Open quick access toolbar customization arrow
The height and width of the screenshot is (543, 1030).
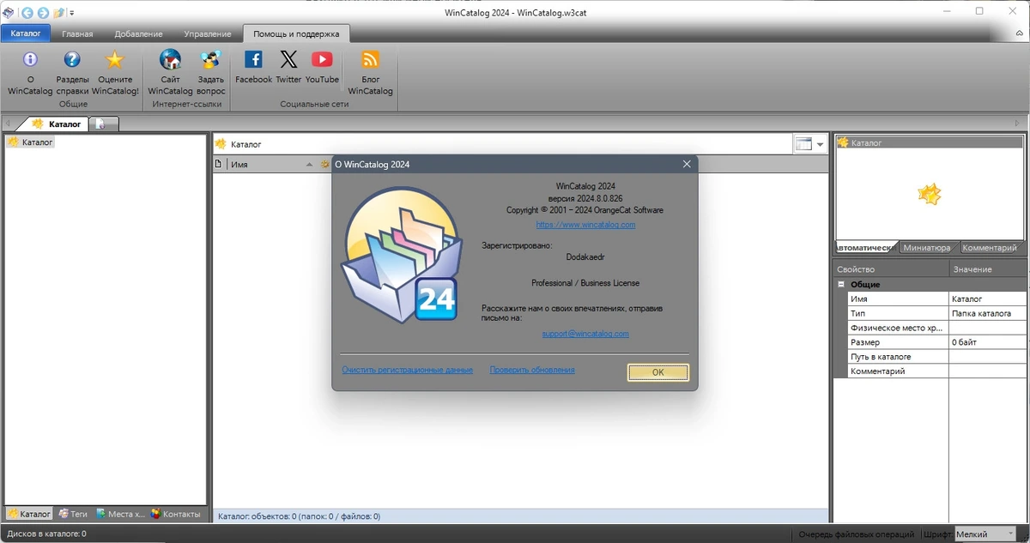click(x=72, y=13)
